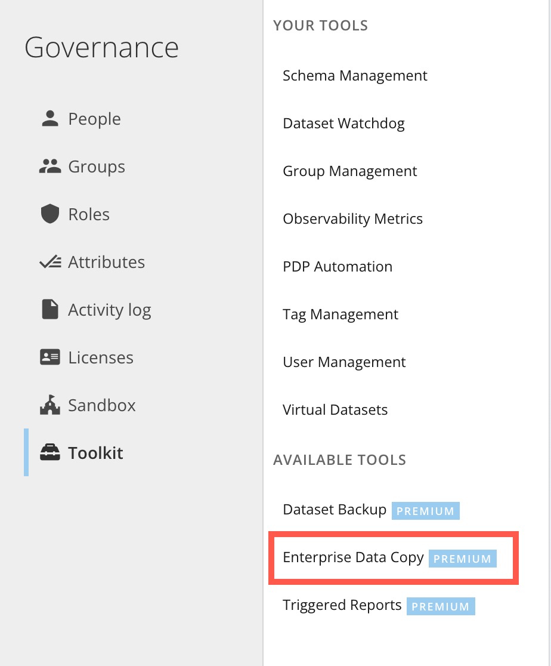Image resolution: width=551 pixels, height=666 pixels.
Task: Launch Tag Management
Action: pos(340,314)
